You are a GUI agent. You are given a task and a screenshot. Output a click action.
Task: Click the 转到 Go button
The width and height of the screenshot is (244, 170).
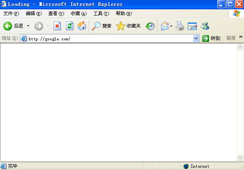pos(211,38)
